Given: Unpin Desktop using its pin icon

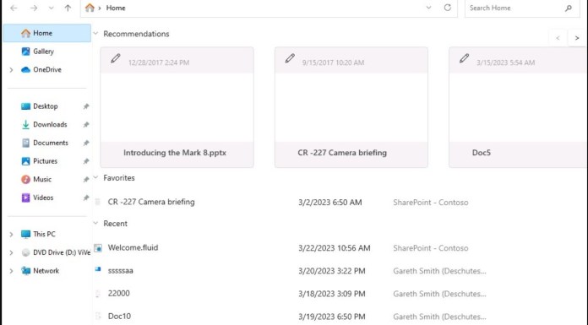Looking at the screenshot, I should pos(86,106).
